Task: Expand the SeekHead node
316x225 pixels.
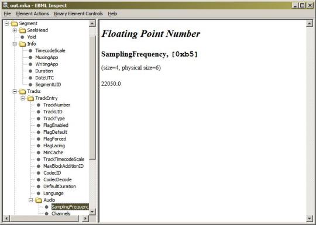Action: coord(15,30)
